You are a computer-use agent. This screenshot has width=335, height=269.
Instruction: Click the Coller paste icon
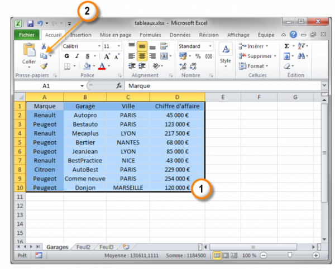pos(29,50)
